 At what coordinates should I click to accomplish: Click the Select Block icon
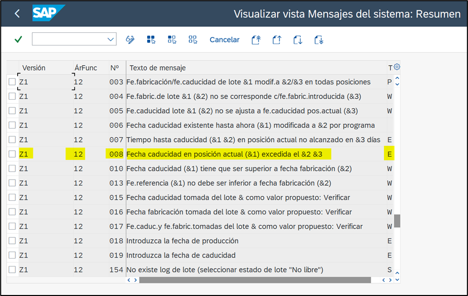[x=172, y=39]
